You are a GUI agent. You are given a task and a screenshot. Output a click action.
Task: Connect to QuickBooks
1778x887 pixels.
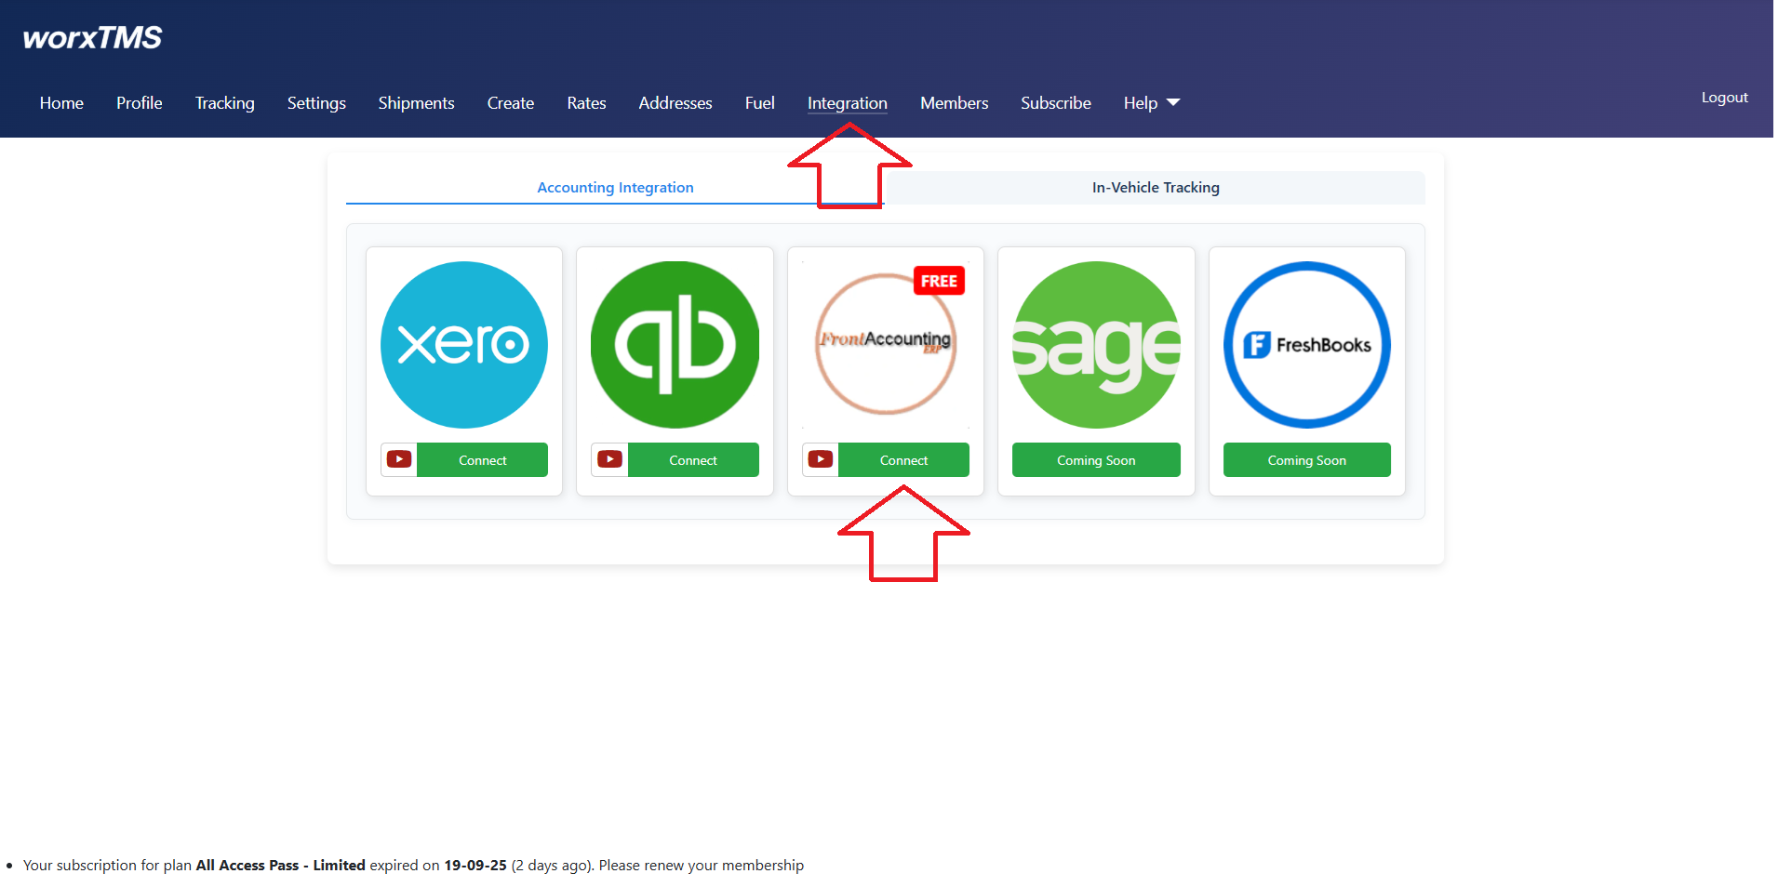click(x=693, y=460)
